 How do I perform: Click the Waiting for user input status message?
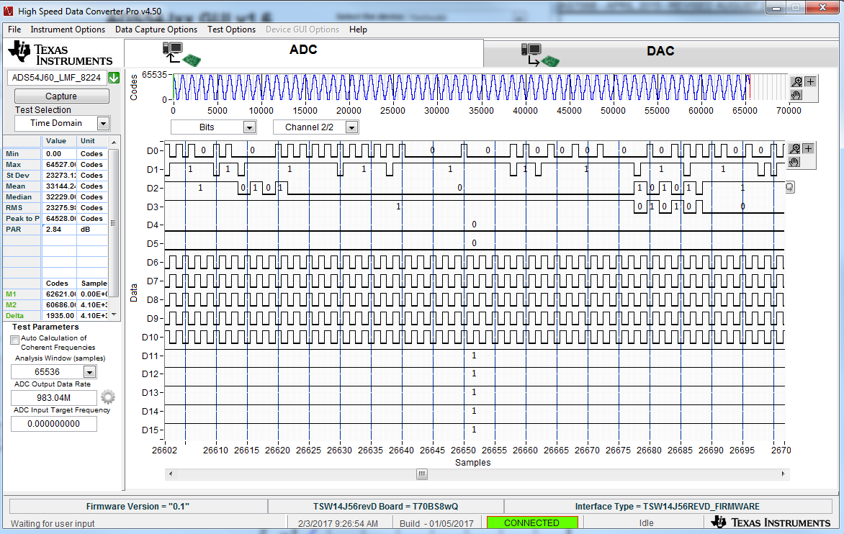tap(53, 523)
